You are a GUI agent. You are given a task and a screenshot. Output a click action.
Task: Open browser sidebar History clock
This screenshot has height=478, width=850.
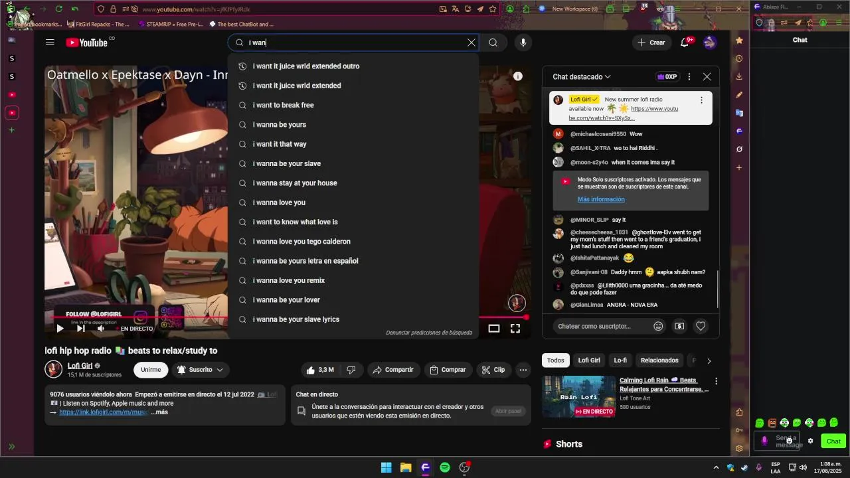[739, 58]
